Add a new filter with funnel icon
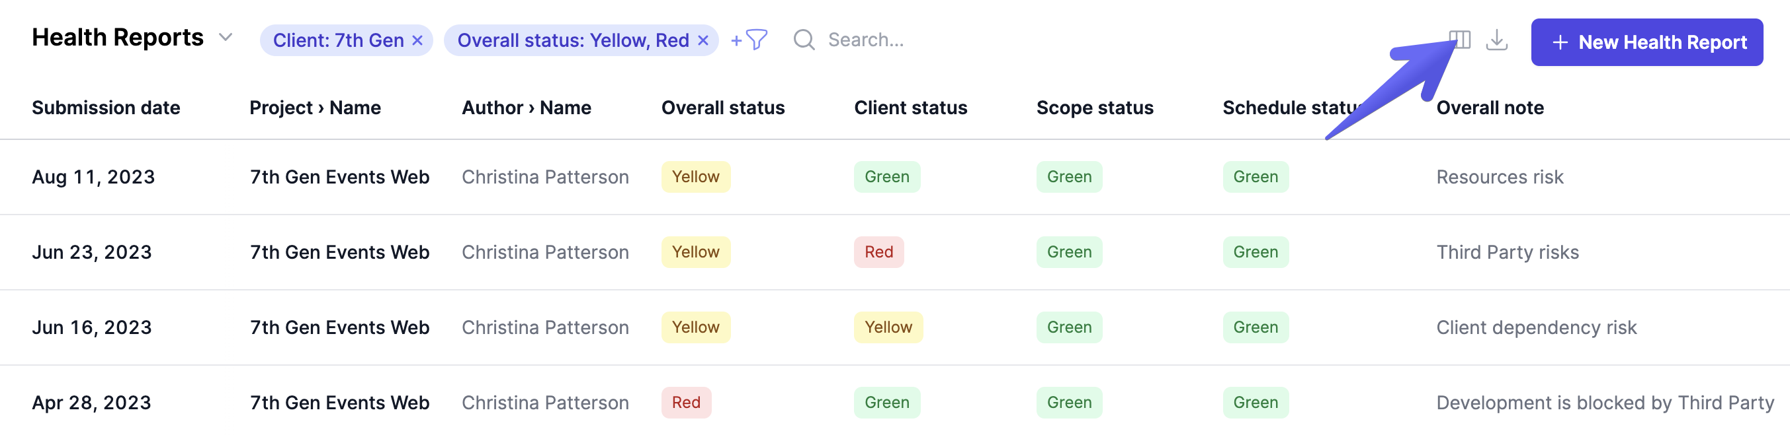Image resolution: width=1790 pixels, height=437 pixels. (749, 40)
